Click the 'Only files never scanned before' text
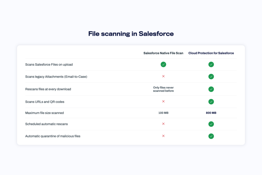The height and width of the screenshot is (175, 262). coord(163,89)
